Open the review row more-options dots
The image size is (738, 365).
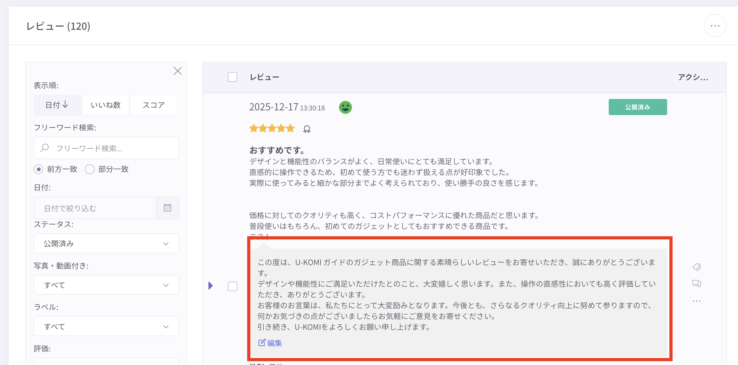tap(697, 301)
